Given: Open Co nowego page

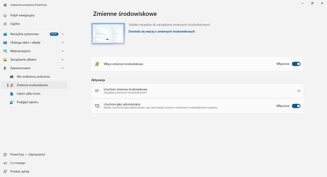Looking at the screenshot, I should point(34,163).
